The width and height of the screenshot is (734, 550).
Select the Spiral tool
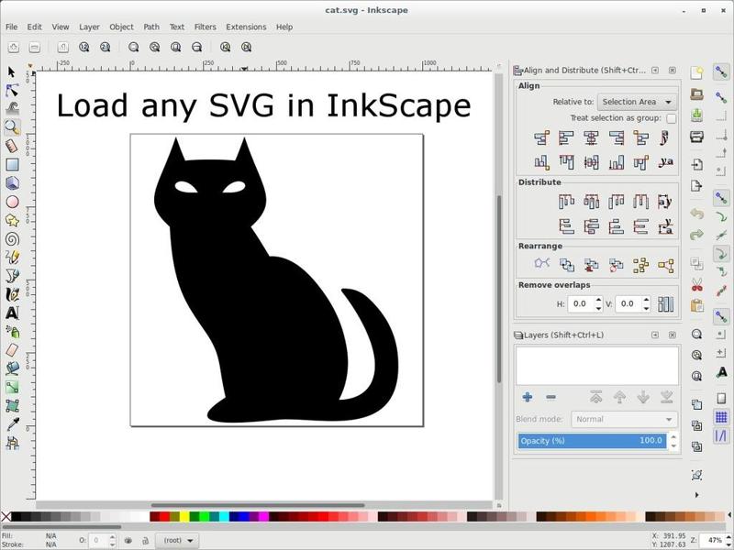click(x=12, y=239)
